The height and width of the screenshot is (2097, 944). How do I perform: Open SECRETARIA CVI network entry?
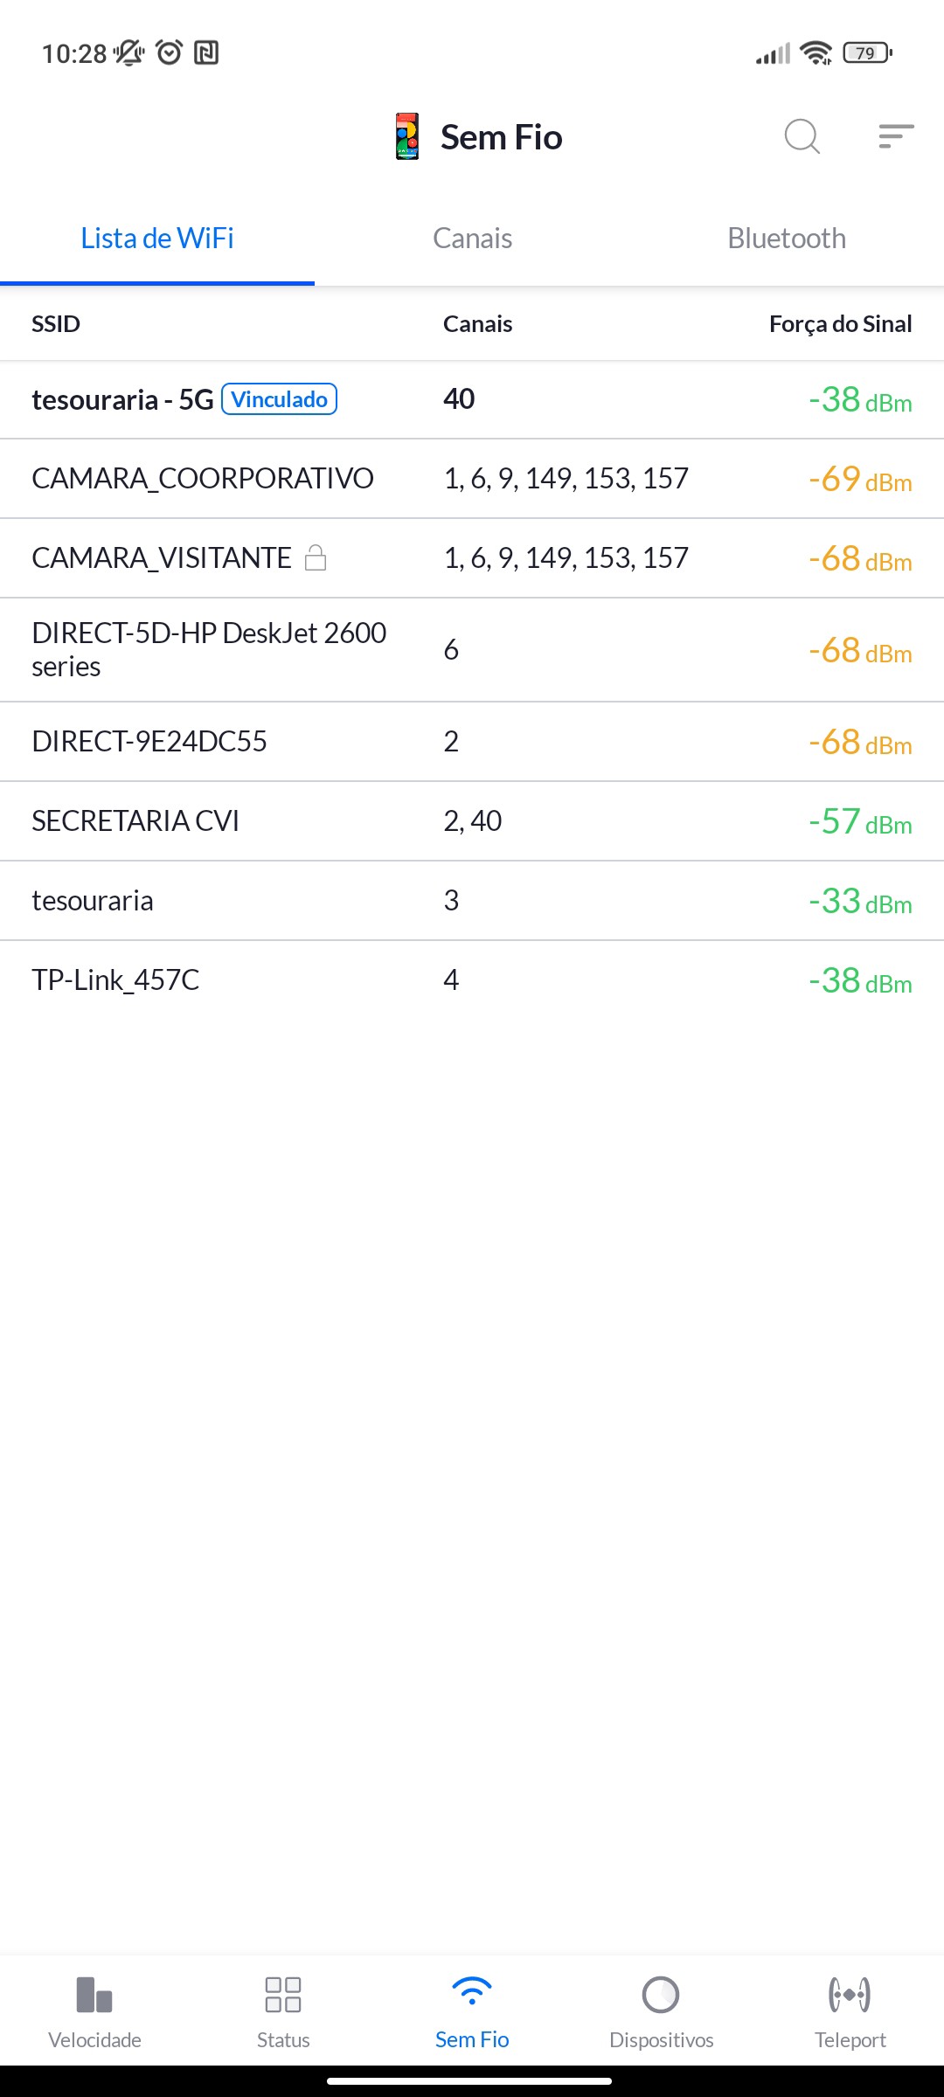(x=135, y=821)
